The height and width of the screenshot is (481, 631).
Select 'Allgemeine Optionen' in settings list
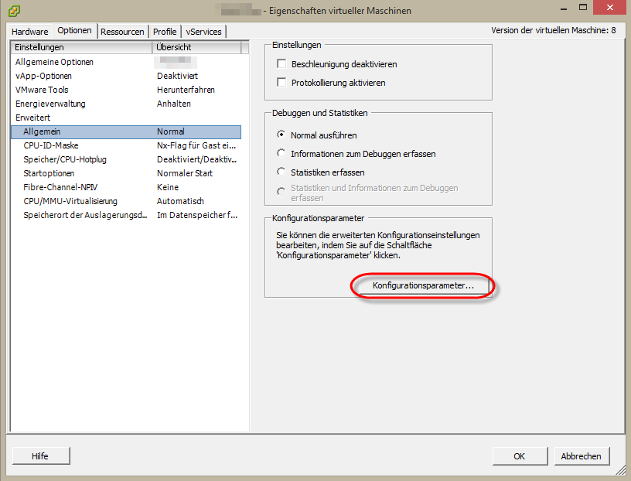54,61
